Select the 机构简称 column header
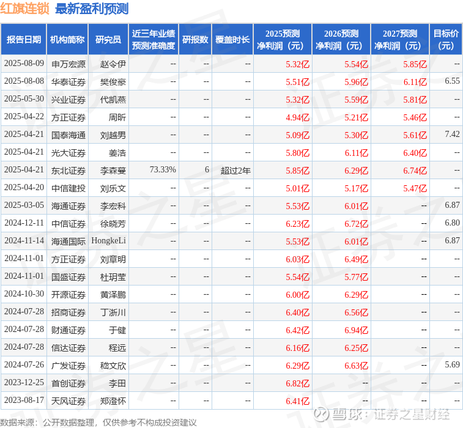This screenshot has width=463, height=428. (67, 40)
